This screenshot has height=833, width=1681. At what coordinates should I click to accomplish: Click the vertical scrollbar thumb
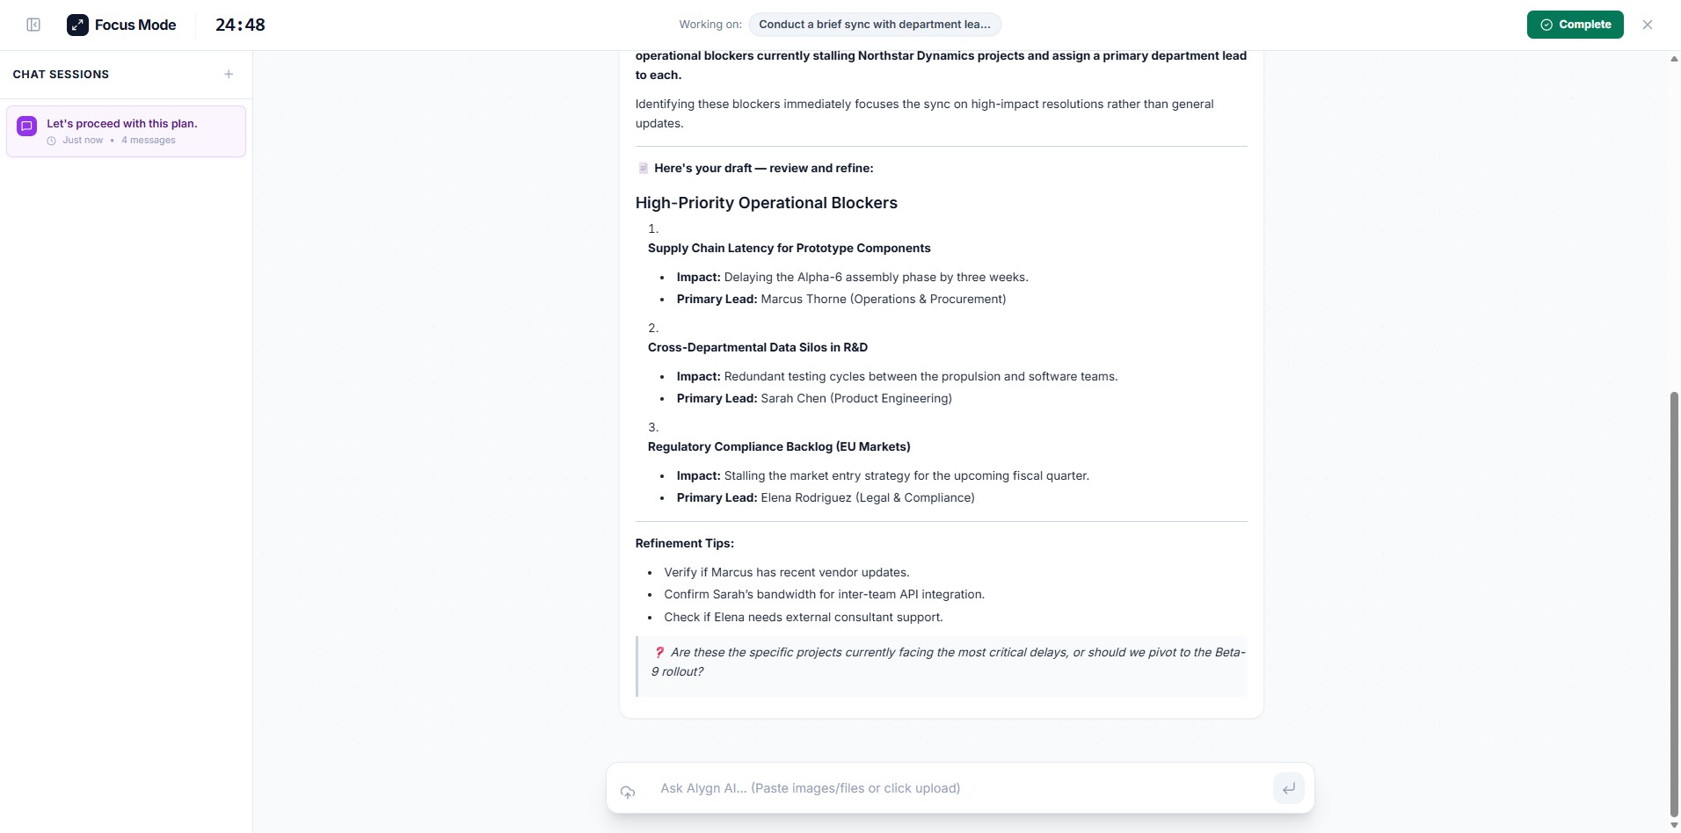tap(1673, 604)
